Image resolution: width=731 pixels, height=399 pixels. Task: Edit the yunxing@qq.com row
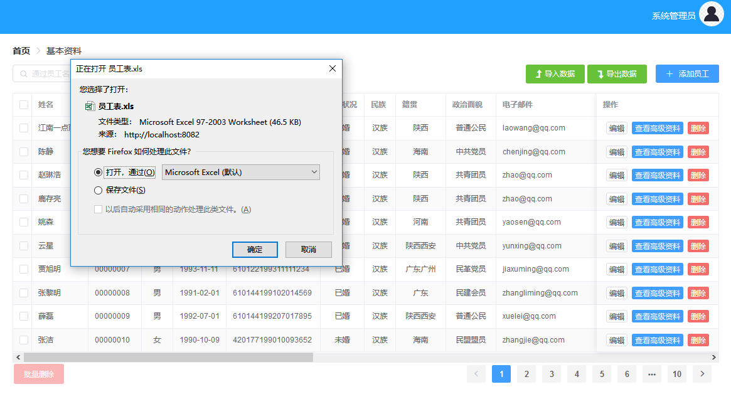(617, 246)
